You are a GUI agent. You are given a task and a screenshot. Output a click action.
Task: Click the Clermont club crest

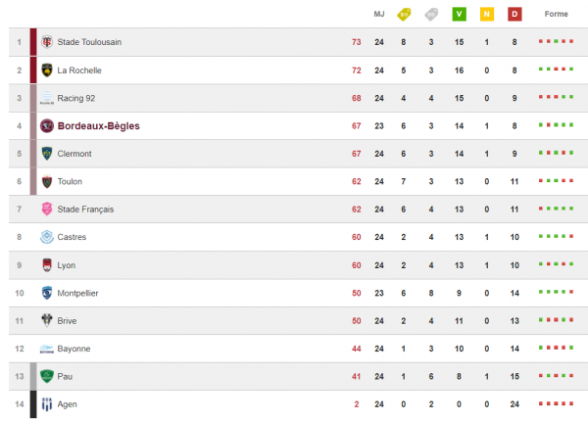pos(47,154)
